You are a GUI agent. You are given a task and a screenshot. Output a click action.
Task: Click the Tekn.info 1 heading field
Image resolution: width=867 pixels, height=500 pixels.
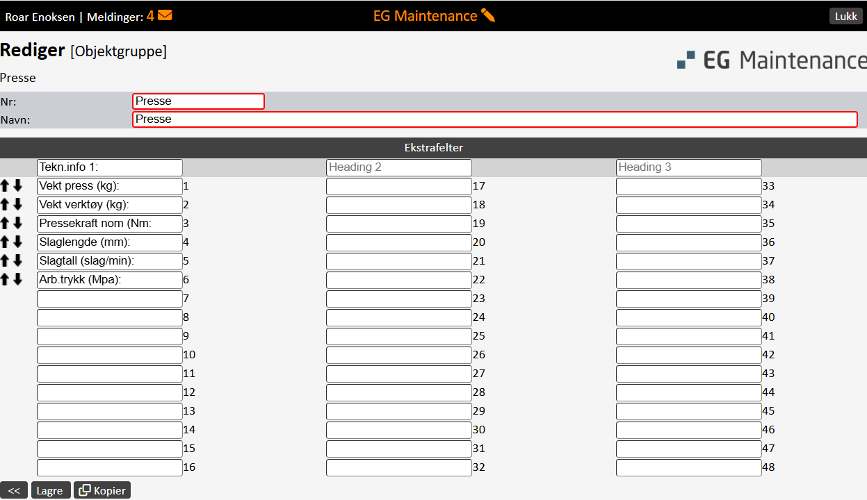click(x=109, y=167)
